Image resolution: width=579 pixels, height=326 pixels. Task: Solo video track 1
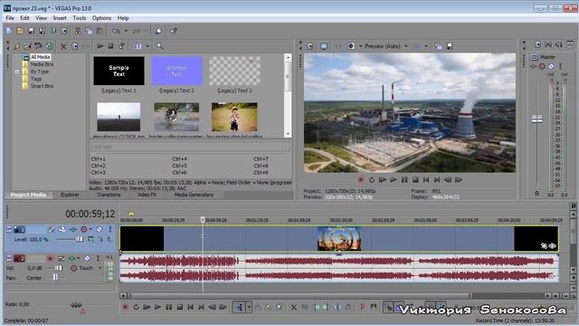click(x=109, y=229)
